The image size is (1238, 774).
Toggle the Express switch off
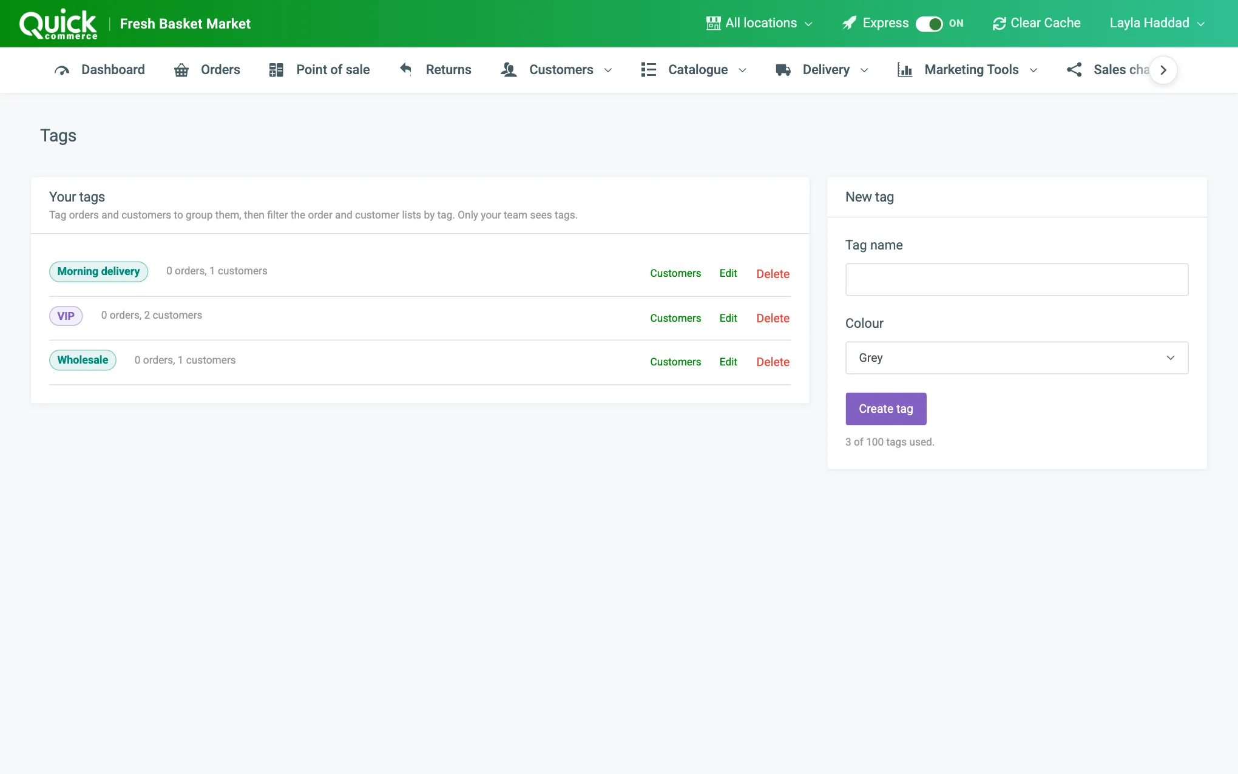tap(929, 24)
